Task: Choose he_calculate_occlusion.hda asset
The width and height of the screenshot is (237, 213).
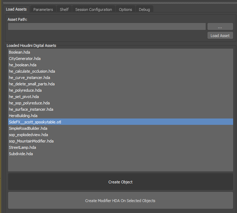Action: [32, 71]
